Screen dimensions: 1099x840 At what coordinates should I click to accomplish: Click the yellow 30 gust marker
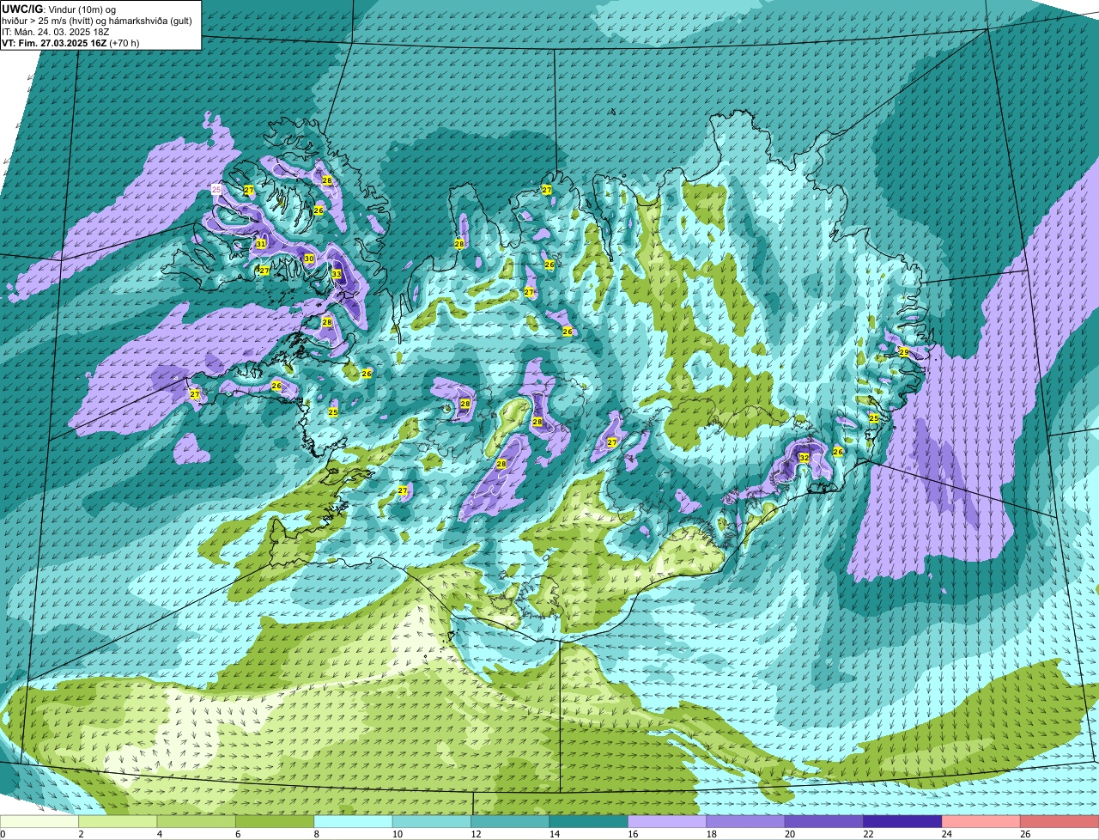[x=309, y=259]
